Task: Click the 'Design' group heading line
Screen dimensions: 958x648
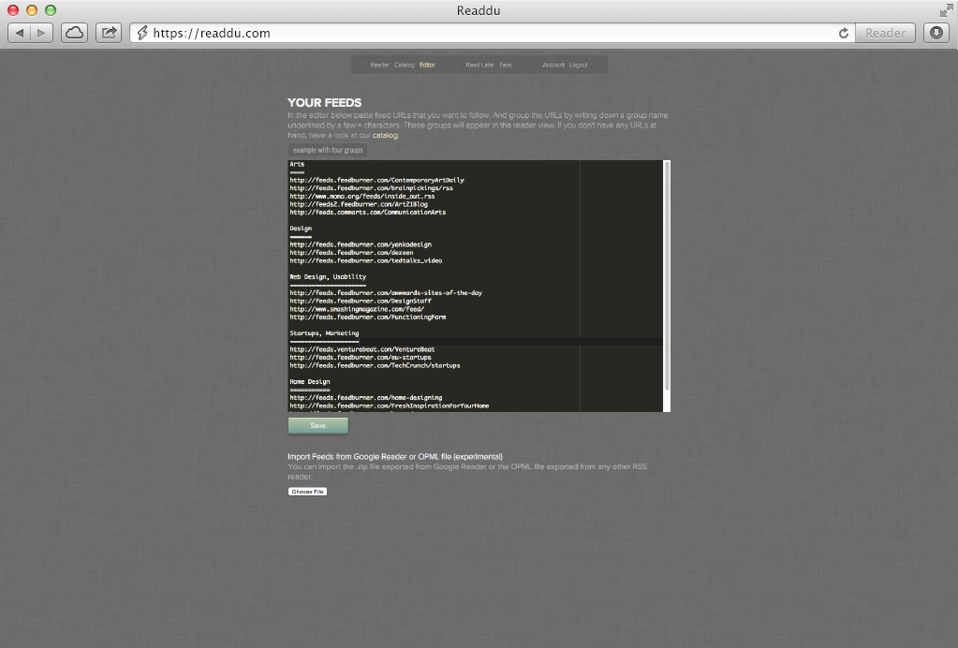Action: [301, 228]
